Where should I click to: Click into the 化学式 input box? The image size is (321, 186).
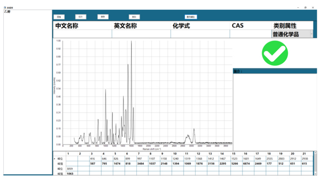(x=200, y=34)
